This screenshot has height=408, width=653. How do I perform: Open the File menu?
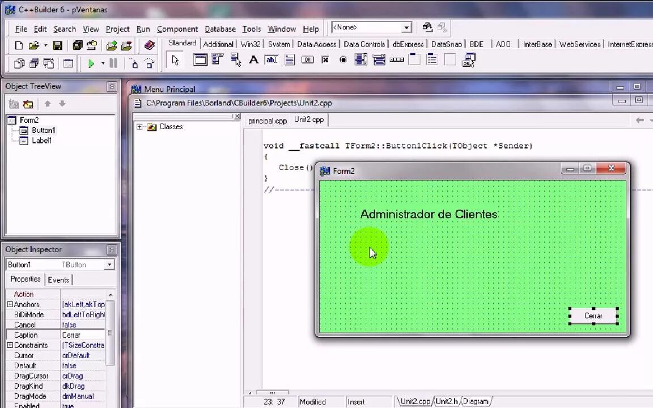tap(21, 29)
